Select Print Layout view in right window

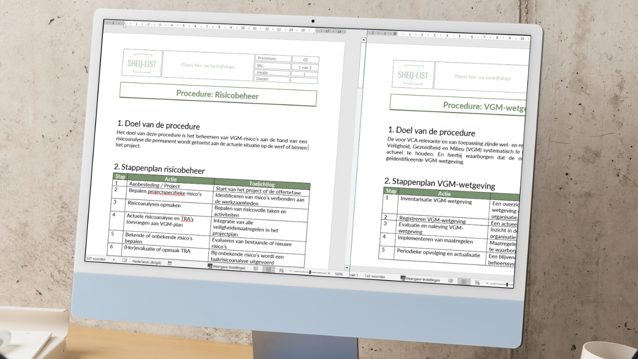[464, 281]
